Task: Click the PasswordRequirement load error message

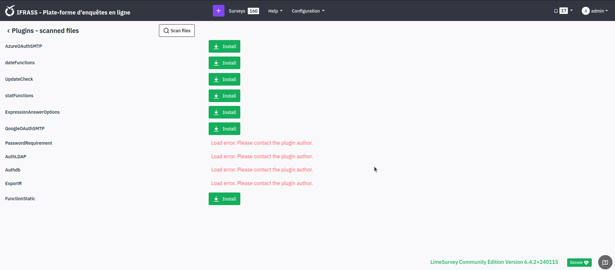Action: 262,143
